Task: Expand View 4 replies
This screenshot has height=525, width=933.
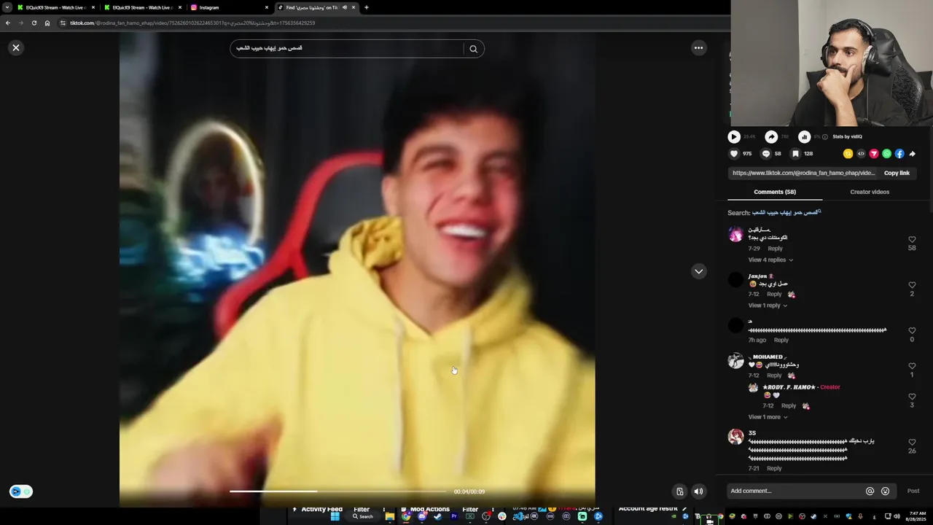Action: 770,260
